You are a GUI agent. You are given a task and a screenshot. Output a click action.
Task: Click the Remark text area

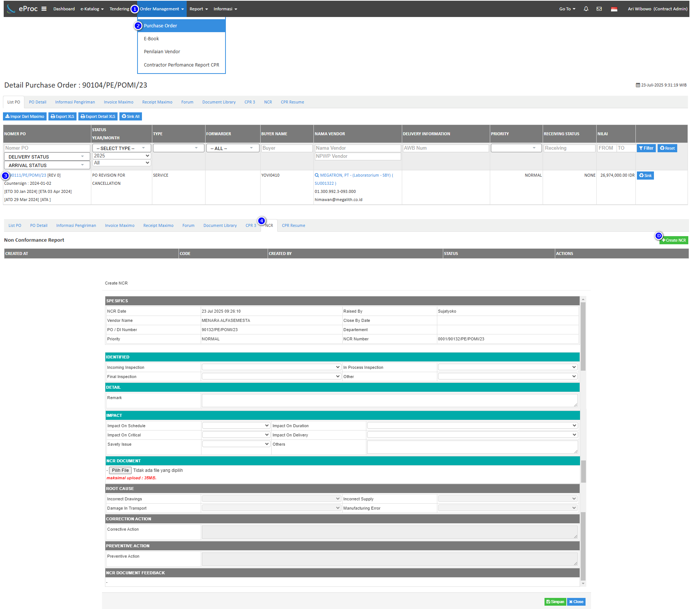click(x=390, y=400)
